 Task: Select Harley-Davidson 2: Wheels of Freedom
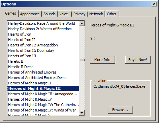(43, 29)
